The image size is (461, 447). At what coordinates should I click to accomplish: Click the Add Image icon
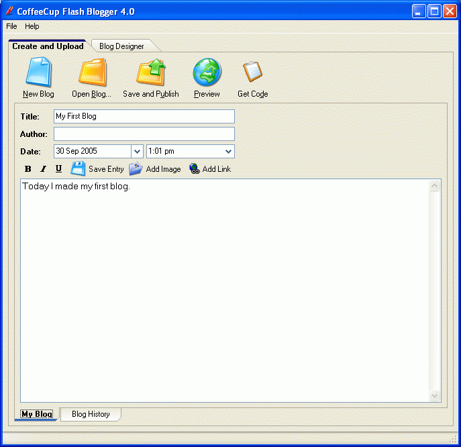(136, 169)
